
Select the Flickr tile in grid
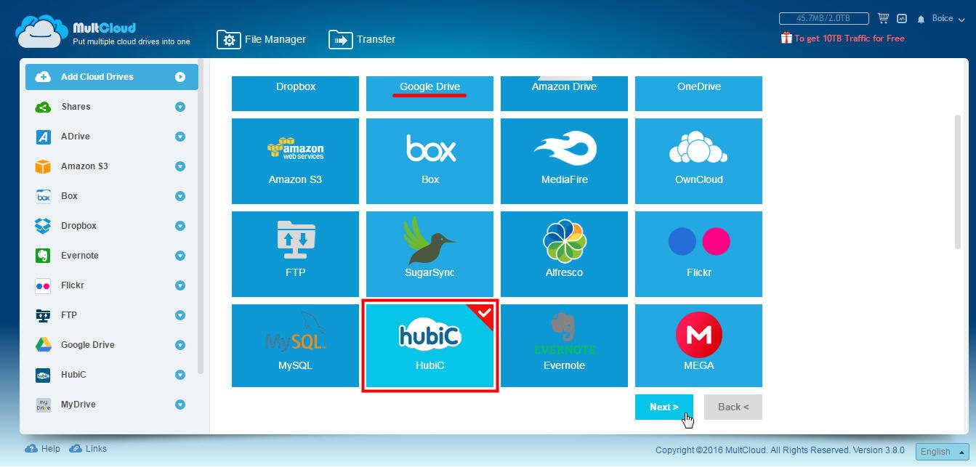click(698, 254)
